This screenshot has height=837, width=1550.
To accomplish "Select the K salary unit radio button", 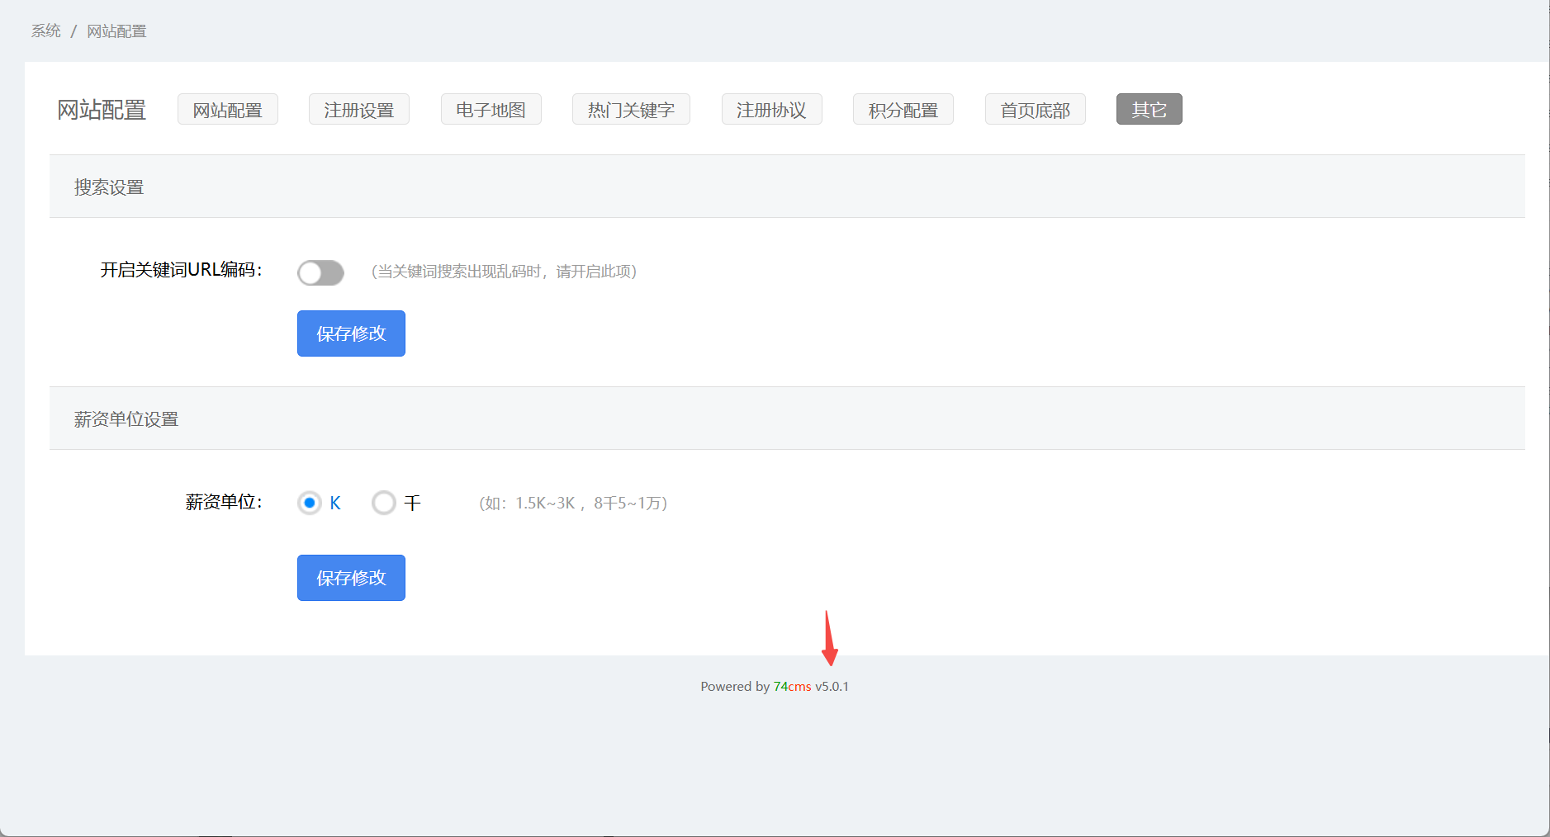I will pos(310,503).
